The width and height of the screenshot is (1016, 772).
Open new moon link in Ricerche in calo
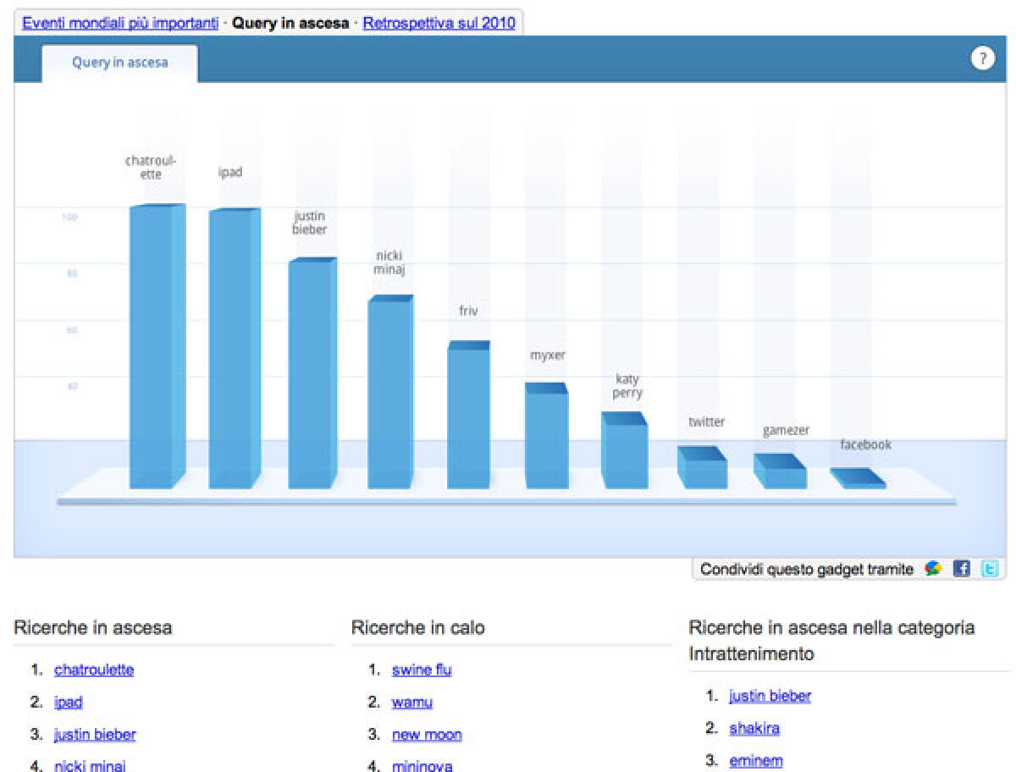pyautogui.click(x=427, y=734)
